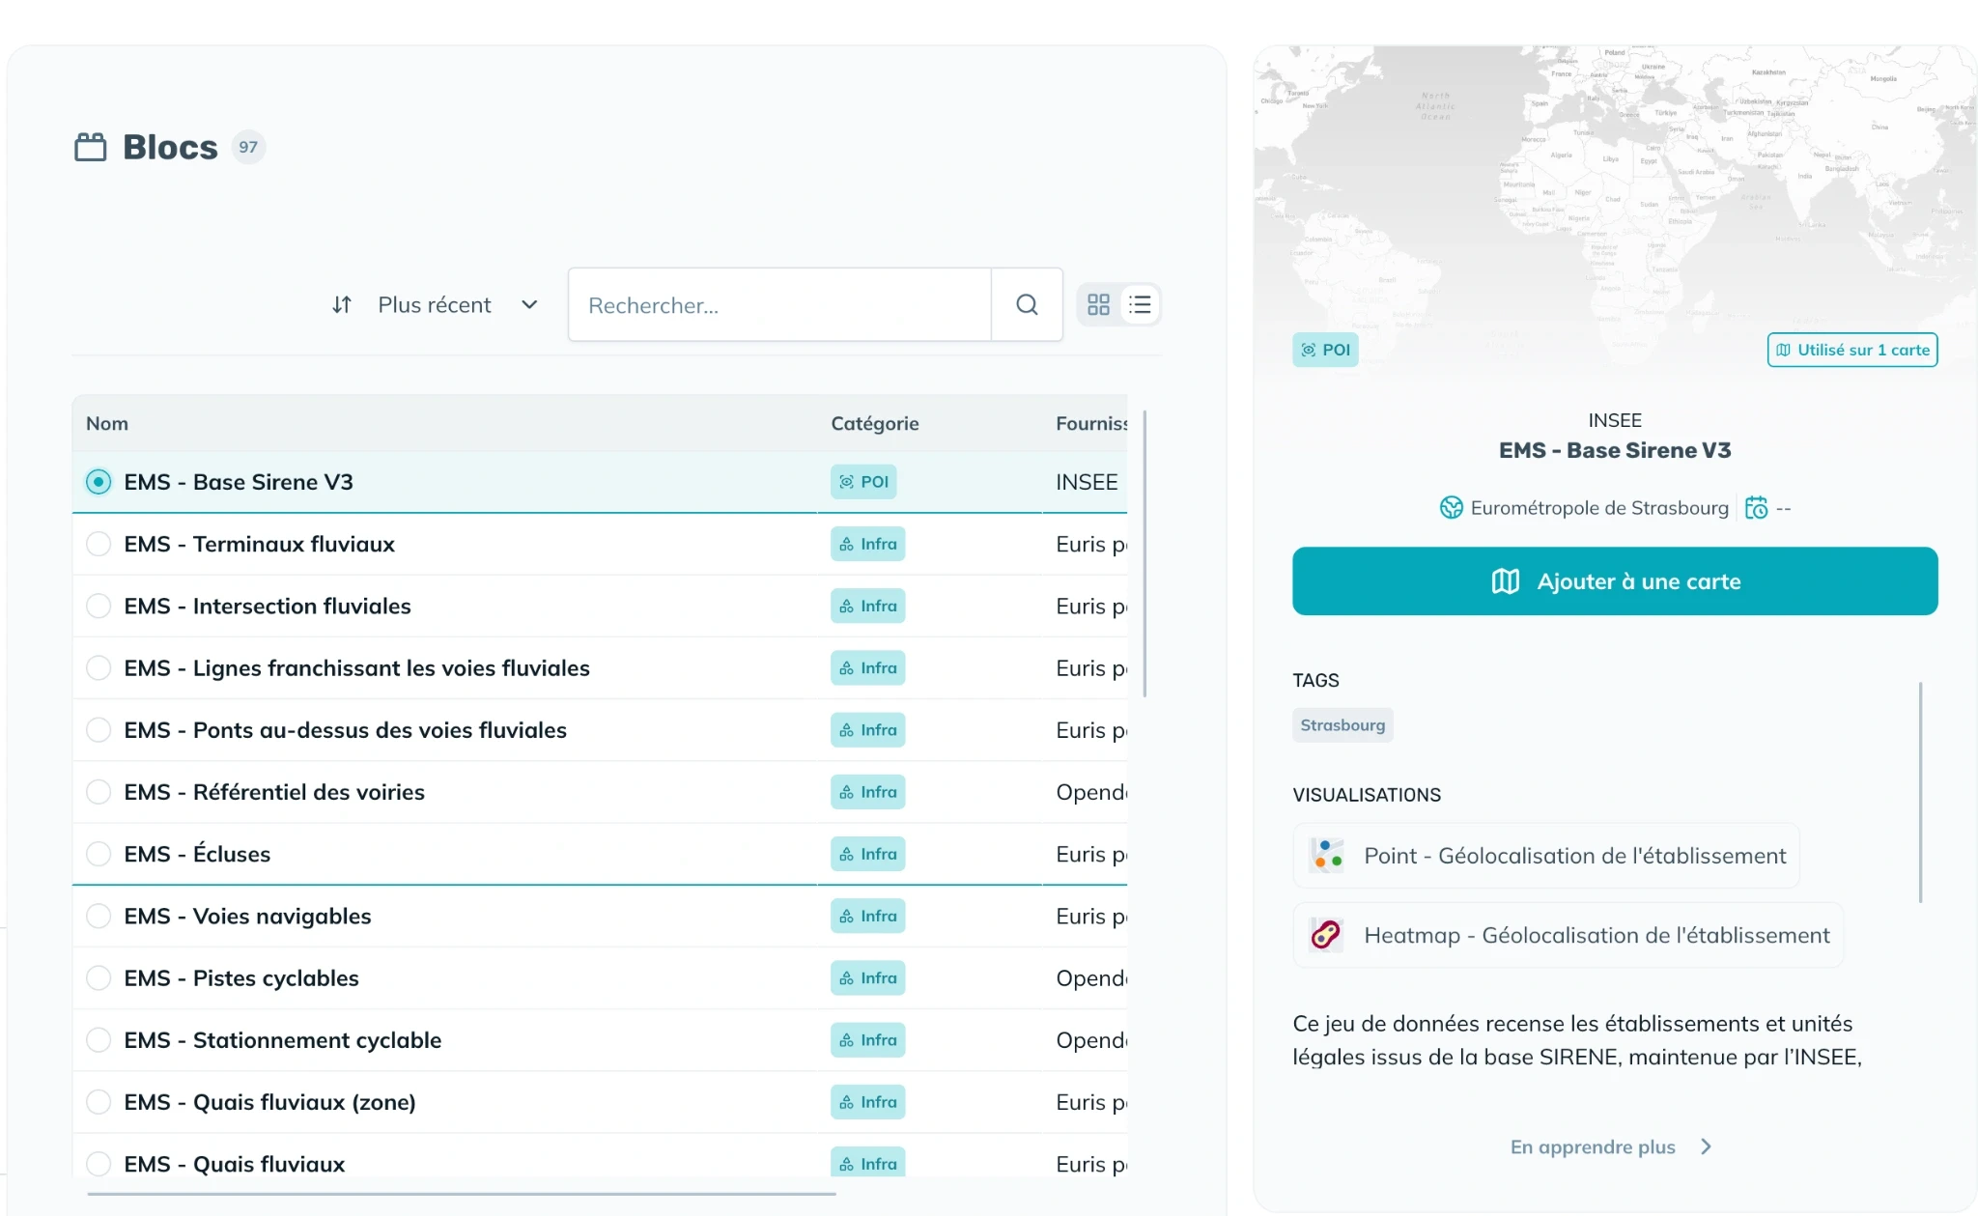Image resolution: width=1978 pixels, height=1216 pixels.
Task: Click Infra badge on Stationnement cyclable row
Action: point(867,1040)
